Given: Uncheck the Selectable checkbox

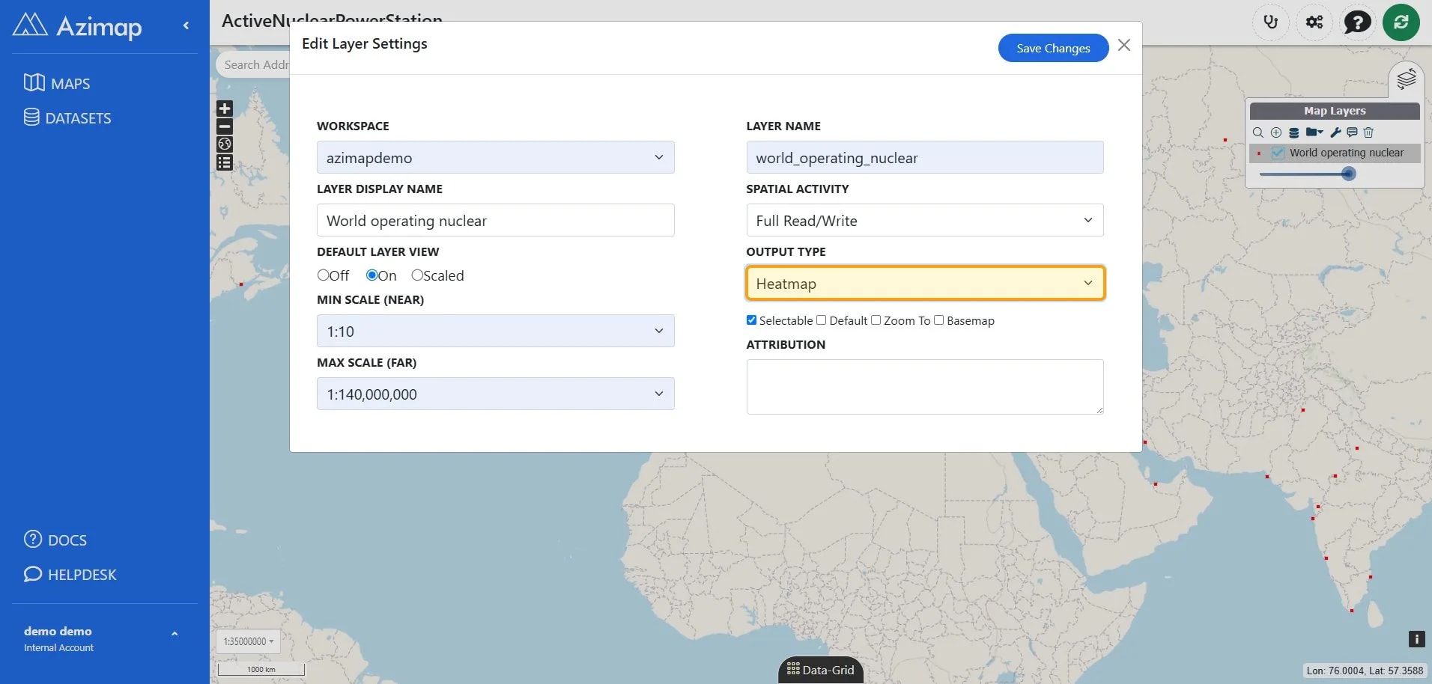Looking at the screenshot, I should pos(751,320).
